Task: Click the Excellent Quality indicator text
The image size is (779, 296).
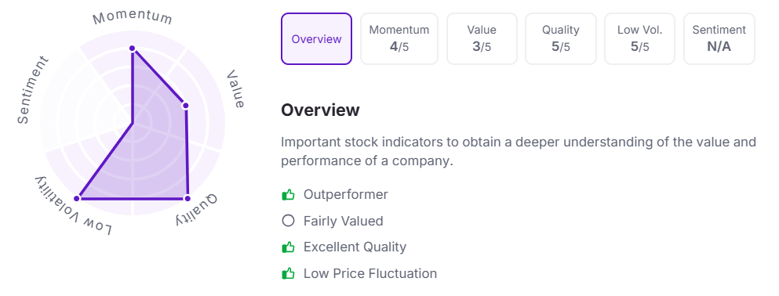Action: pyautogui.click(x=355, y=247)
